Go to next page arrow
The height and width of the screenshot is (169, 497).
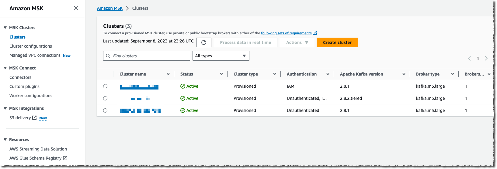[486, 58]
